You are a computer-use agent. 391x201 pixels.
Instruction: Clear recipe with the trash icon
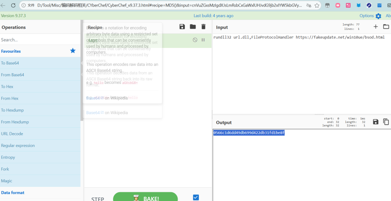[x=204, y=27]
